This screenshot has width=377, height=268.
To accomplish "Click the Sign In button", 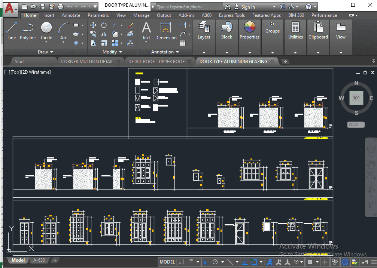I will pyautogui.click(x=248, y=7).
